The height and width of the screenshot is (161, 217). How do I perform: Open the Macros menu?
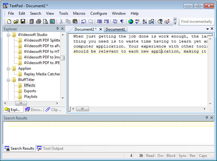pos(79,13)
